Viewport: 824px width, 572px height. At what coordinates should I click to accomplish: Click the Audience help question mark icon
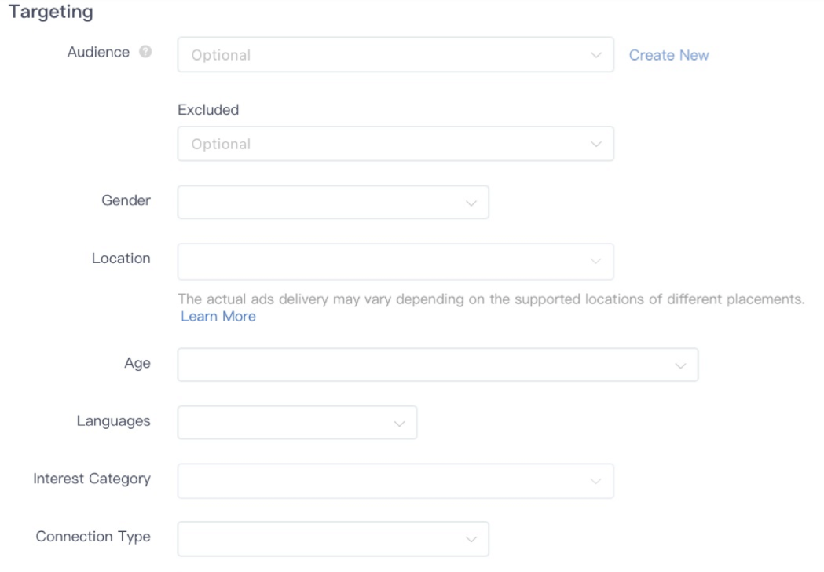click(x=145, y=53)
